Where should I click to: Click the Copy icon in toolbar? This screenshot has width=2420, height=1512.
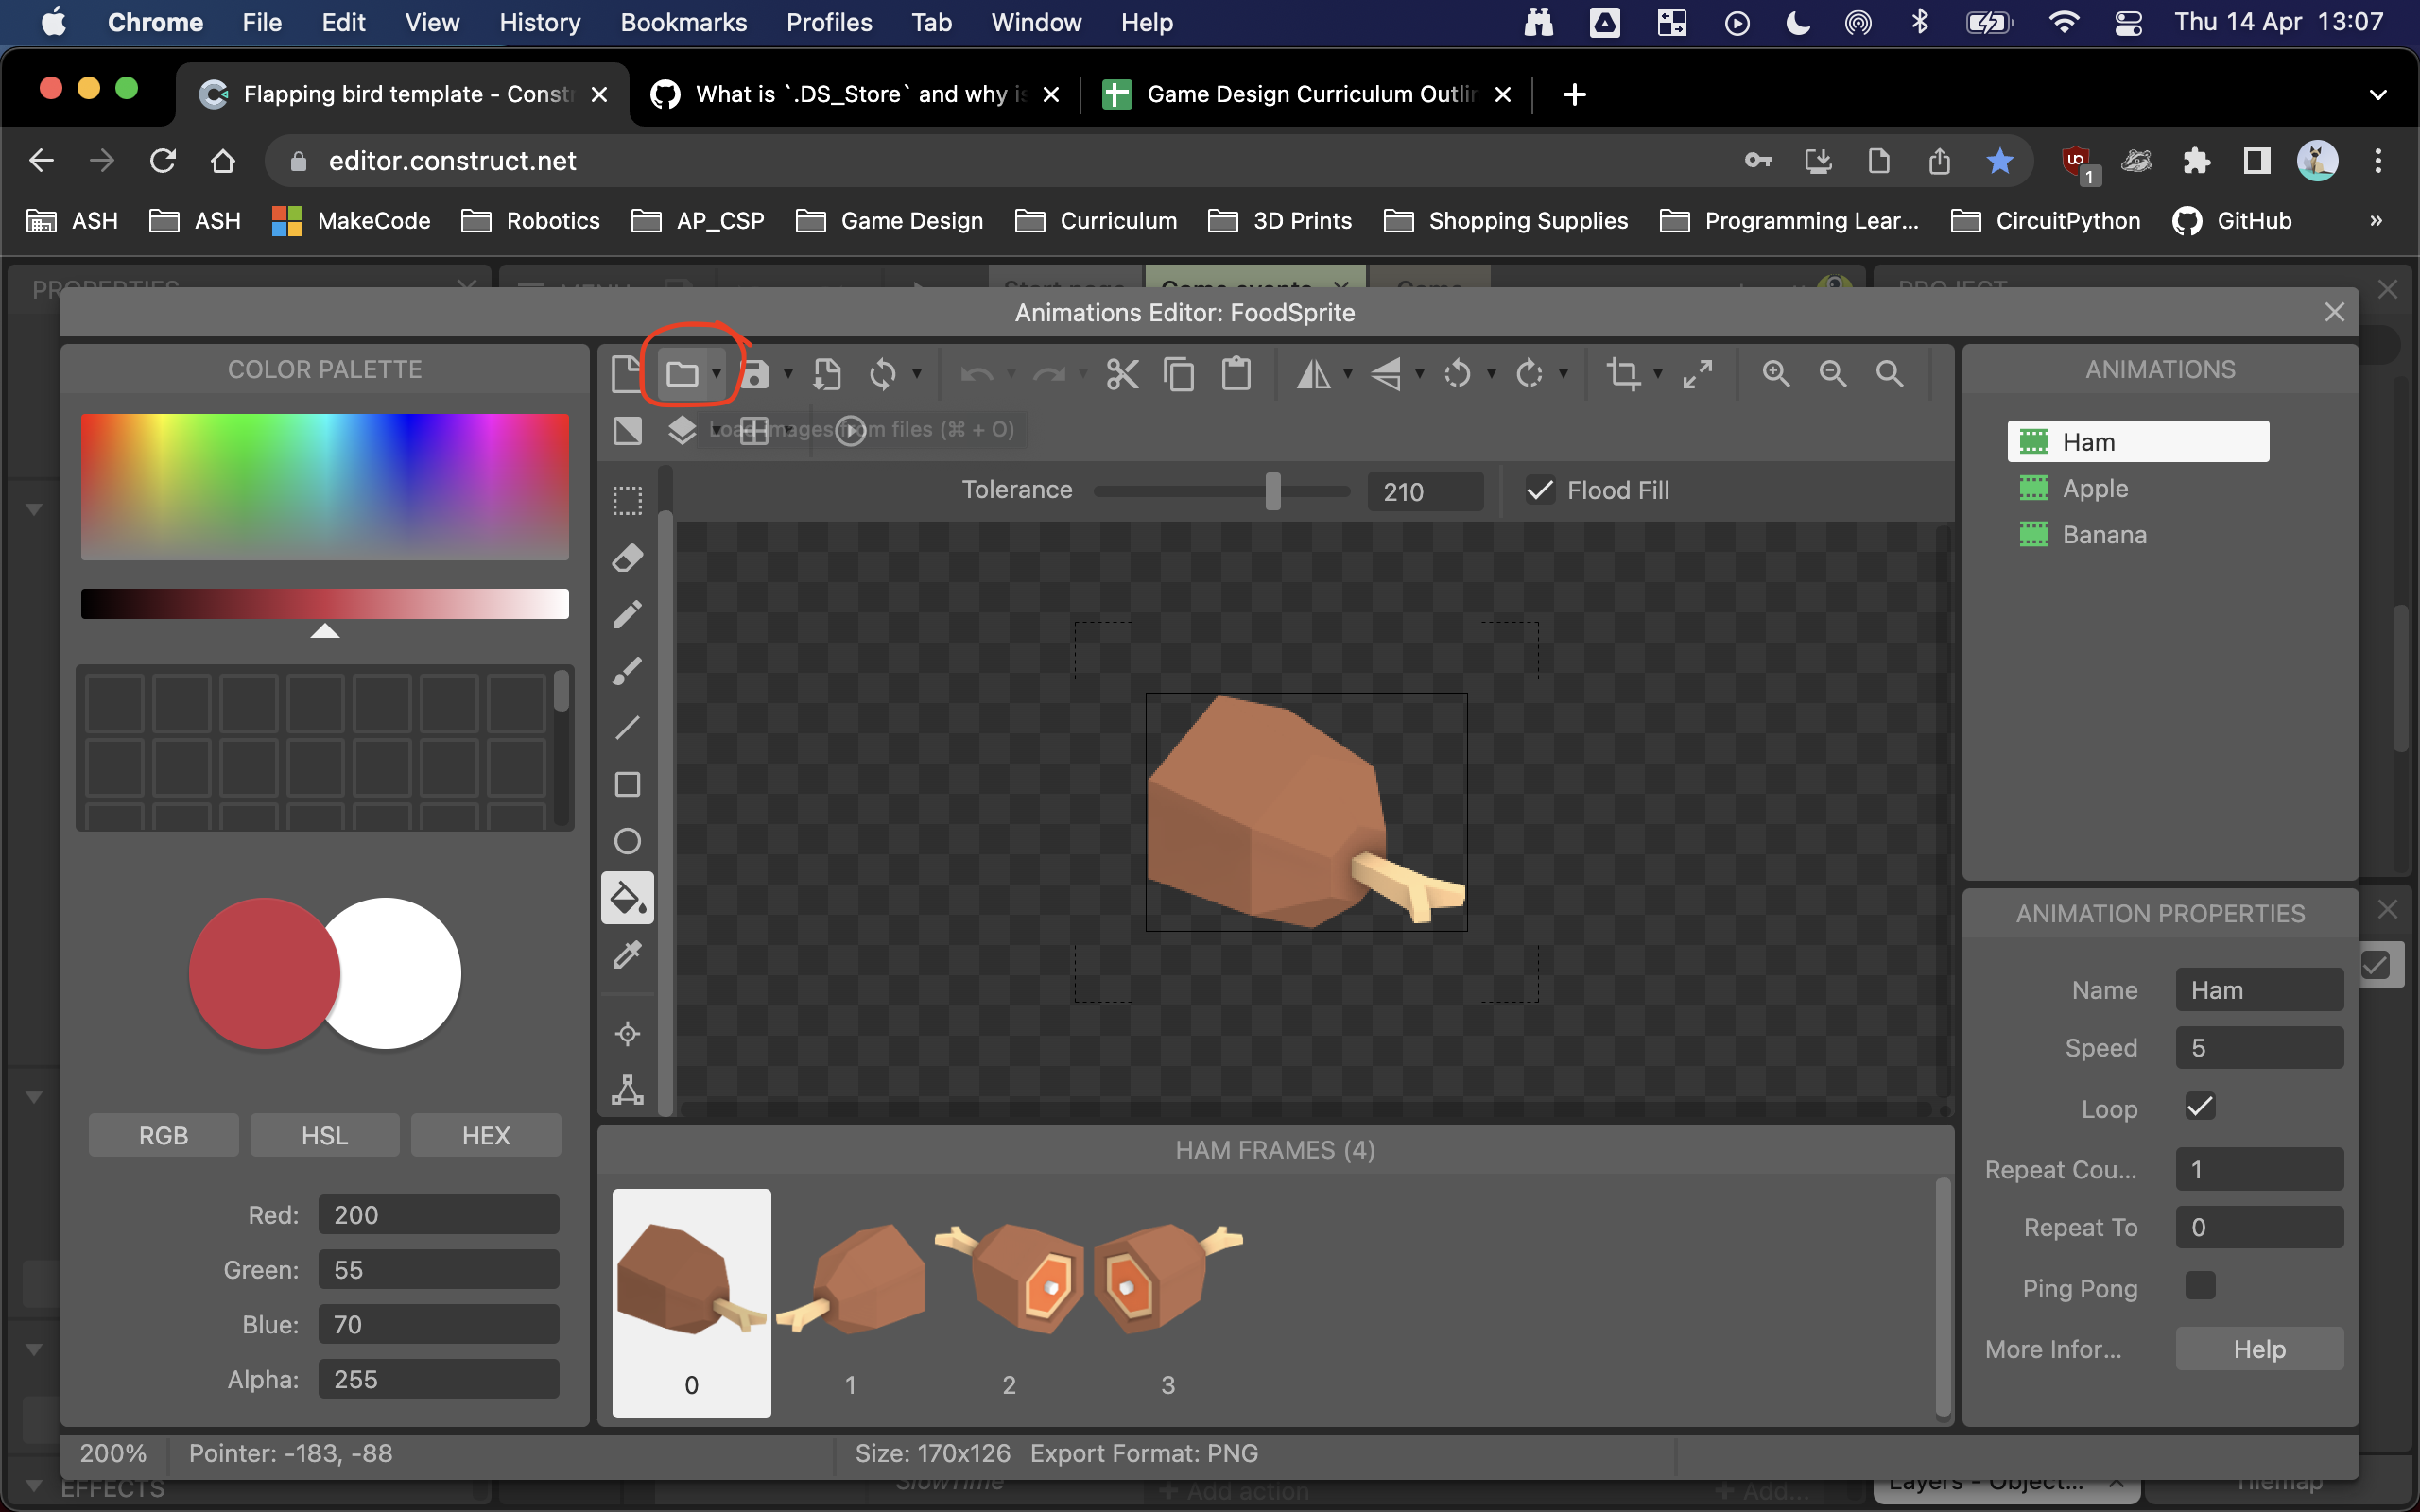[x=1180, y=374]
